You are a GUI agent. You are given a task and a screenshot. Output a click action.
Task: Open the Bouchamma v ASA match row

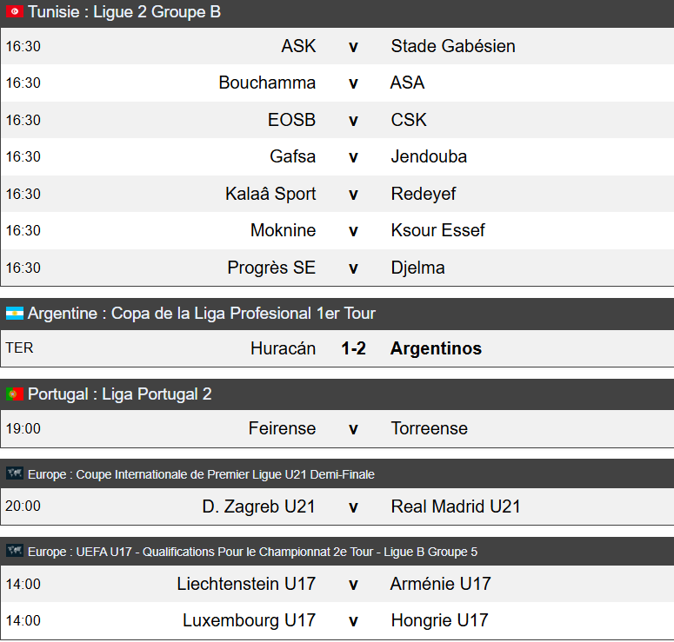tap(353, 83)
